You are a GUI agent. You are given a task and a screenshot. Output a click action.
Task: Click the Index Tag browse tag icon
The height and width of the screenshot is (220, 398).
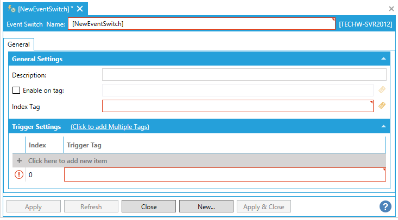[382, 106]
